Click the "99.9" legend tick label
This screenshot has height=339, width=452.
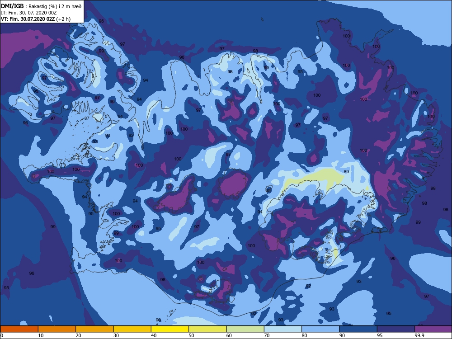pyautogui.click(x=419, y=335)
